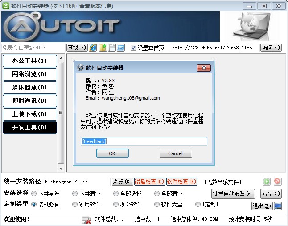Click the 浏览(B) button

coord(123,182)
